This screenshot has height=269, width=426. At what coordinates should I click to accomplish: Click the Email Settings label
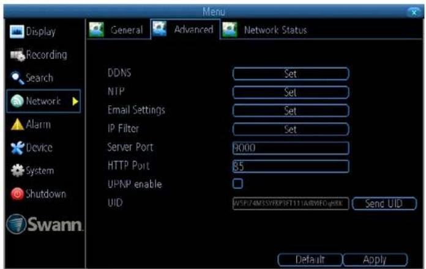[x=136, y=110]
